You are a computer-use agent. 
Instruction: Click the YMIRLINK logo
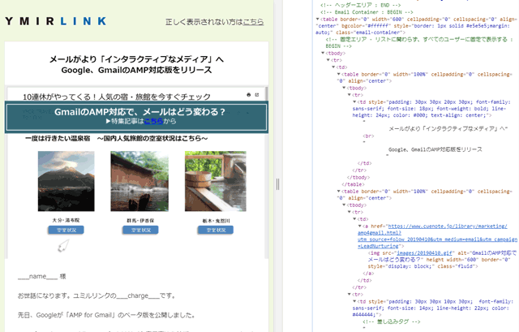click(x=56, y=21)
